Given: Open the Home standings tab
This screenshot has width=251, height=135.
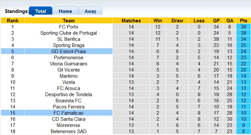Looking at the screenshot, I should [65, 11].
